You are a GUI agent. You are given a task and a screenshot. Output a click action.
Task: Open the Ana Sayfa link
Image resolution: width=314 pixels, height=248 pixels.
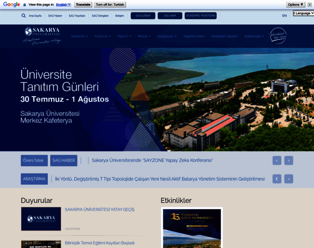(35, 16)
